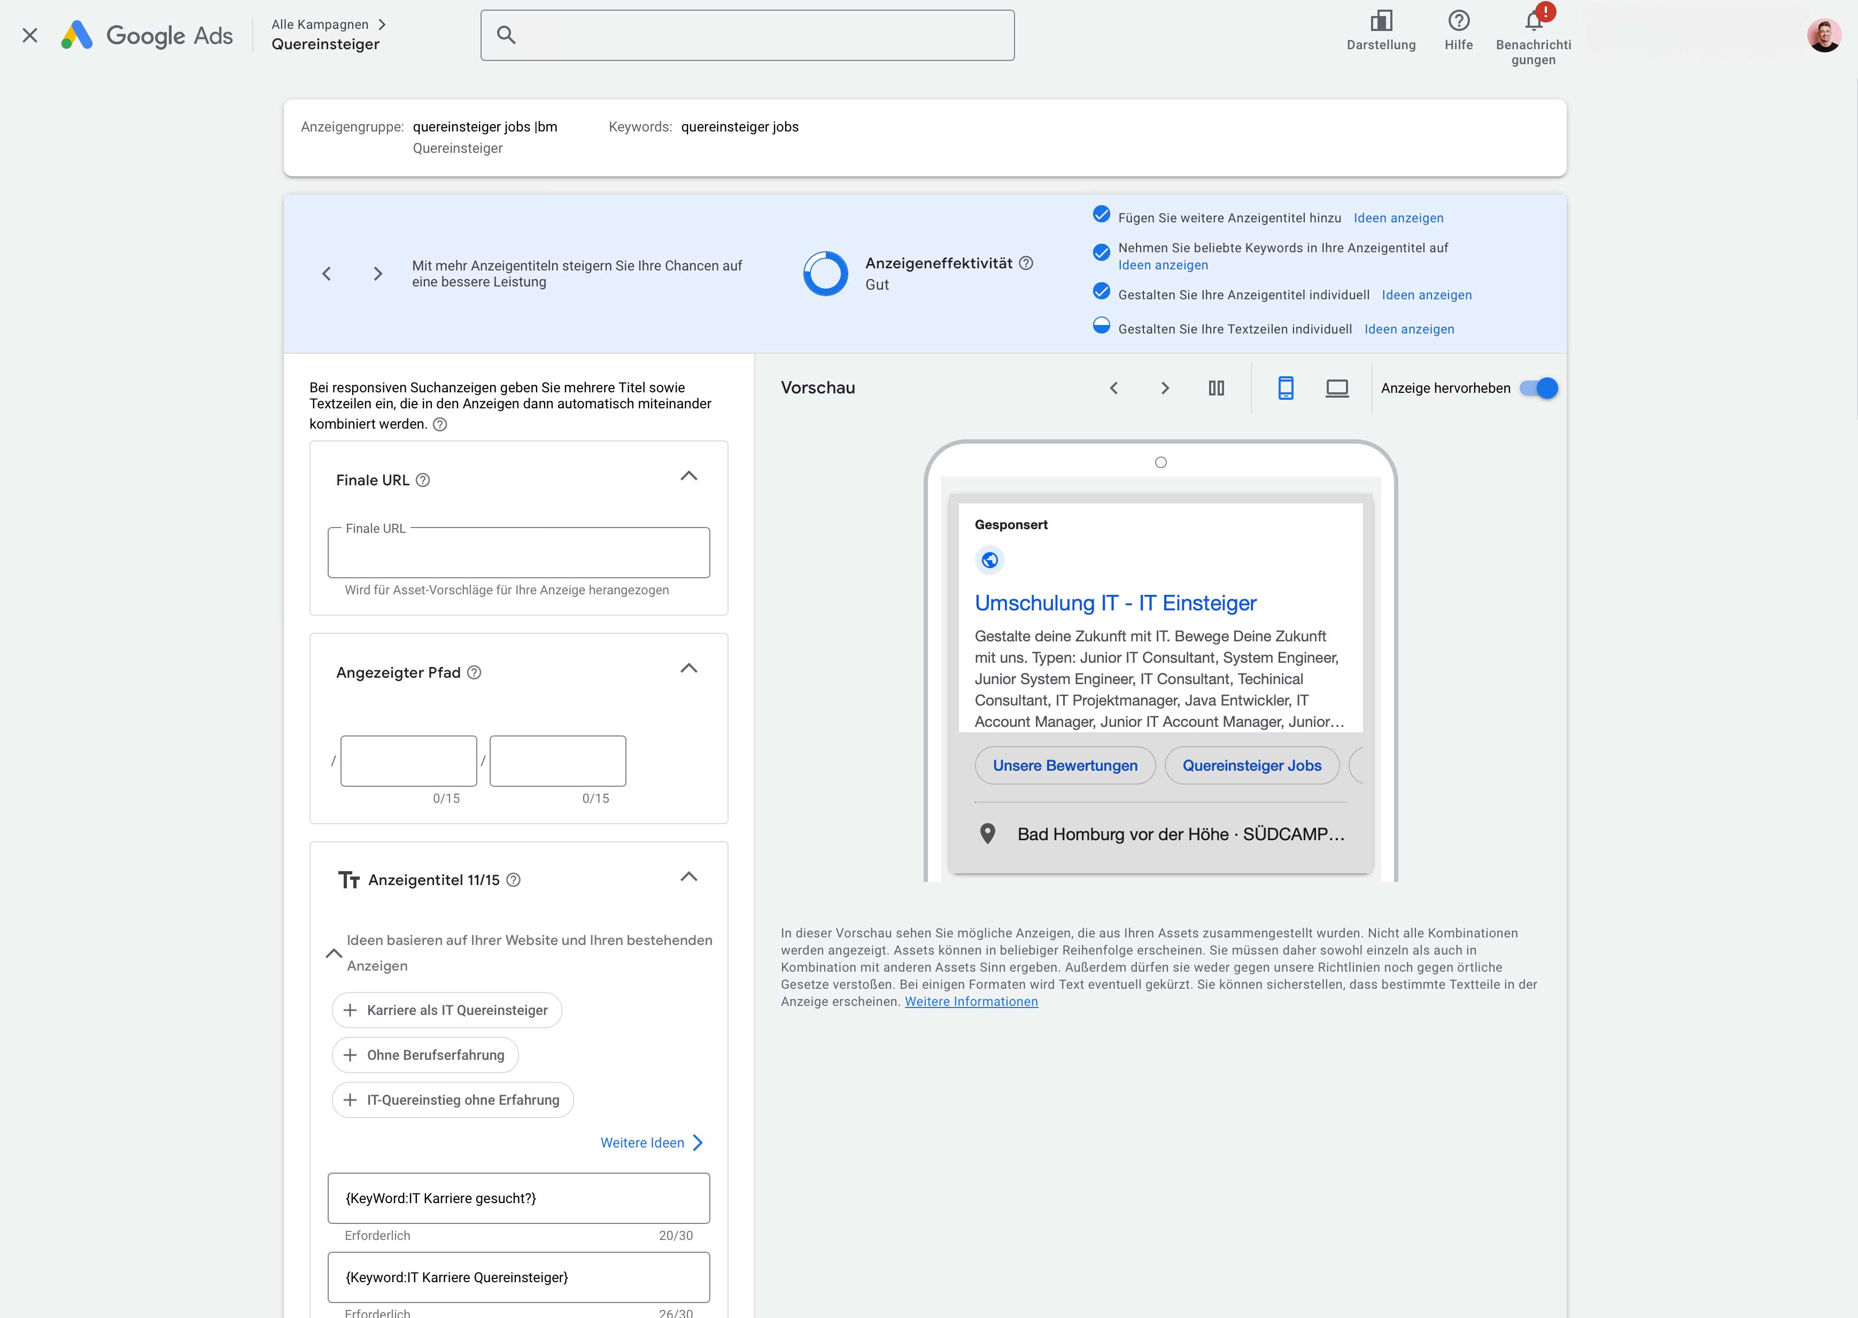Image resolution: width=1858 pixels, height=1318 pixels.
Task: Open the Darstellung view icon
Action: pyautogui.click(x=1381, y=21)
